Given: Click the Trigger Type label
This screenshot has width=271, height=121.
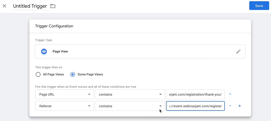Looking at the screenshot, I should click(44, 40).
